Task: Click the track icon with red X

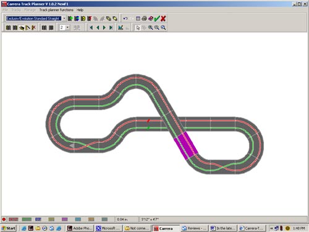Action: click(x=33, y=27)
